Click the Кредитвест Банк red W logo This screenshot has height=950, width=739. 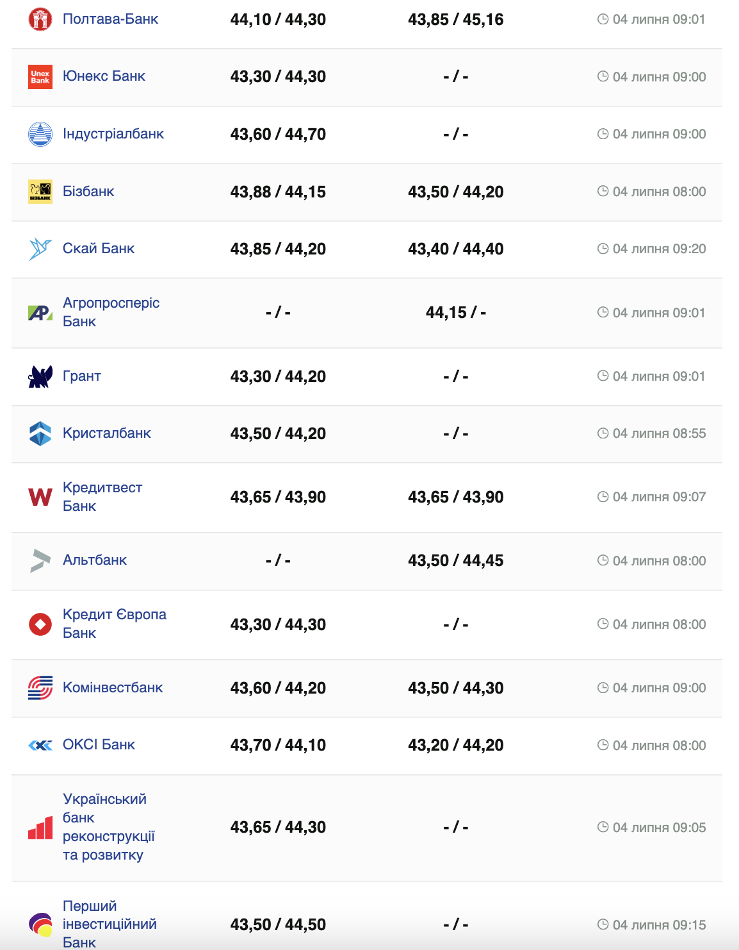[40, 497]
